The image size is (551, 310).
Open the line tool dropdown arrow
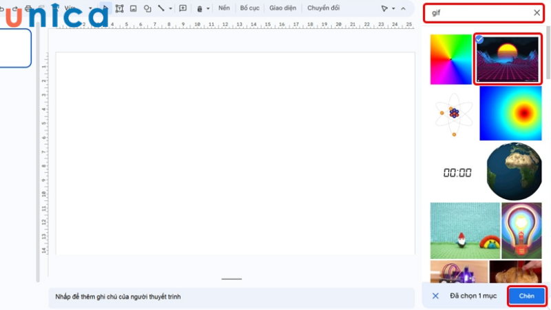[170, 8]
